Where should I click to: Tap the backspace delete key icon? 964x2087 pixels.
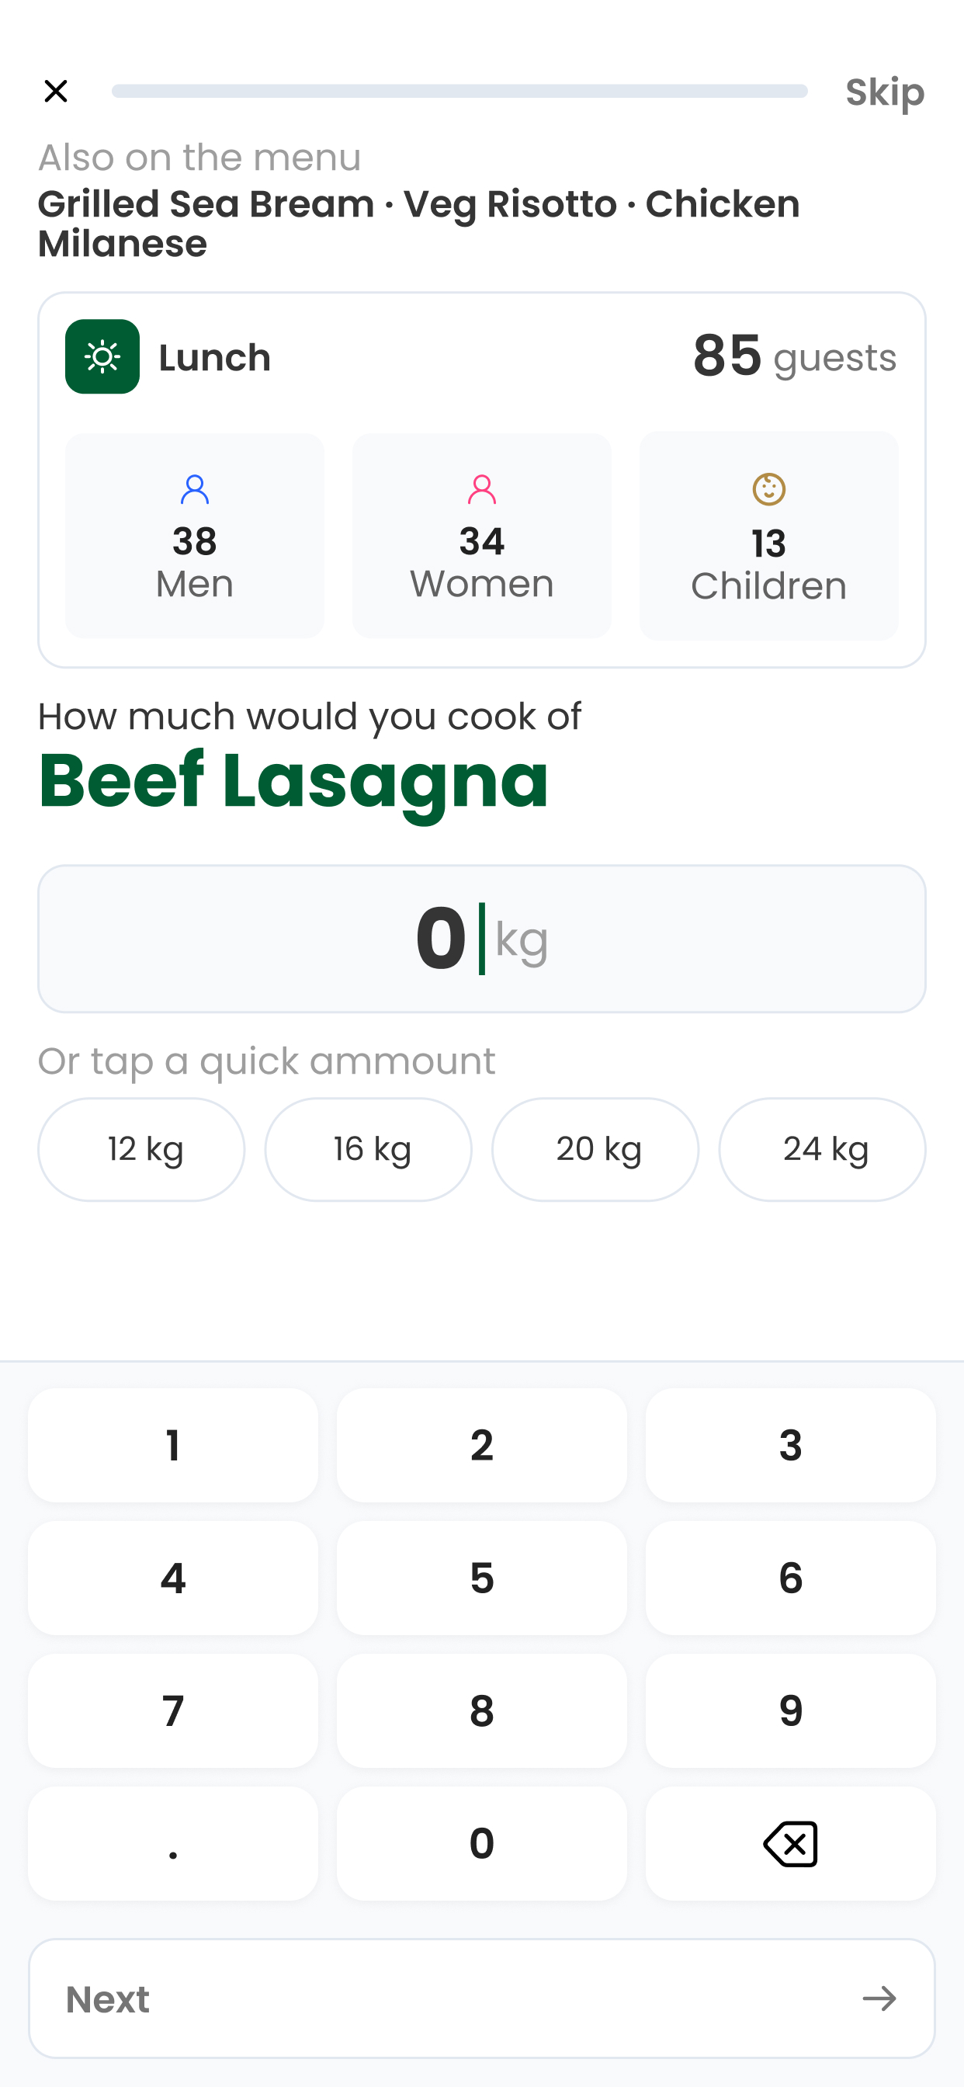(x=790, y=1843)
